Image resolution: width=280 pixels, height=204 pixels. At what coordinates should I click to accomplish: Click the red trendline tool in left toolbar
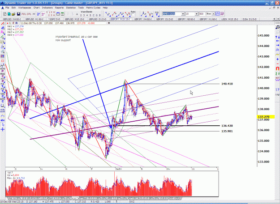3,24
